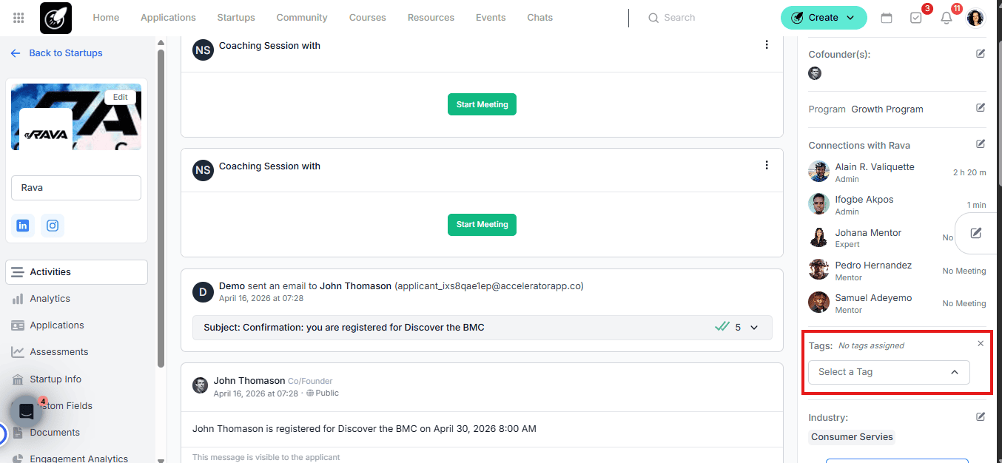Open options menu for first Coaching Session
The width and height of the screenshot is (1002, 463).
coord(767,45)
